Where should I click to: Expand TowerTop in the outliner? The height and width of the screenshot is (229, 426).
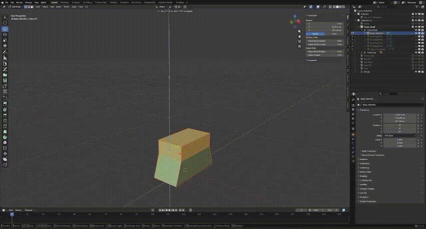tap(362, 52)
